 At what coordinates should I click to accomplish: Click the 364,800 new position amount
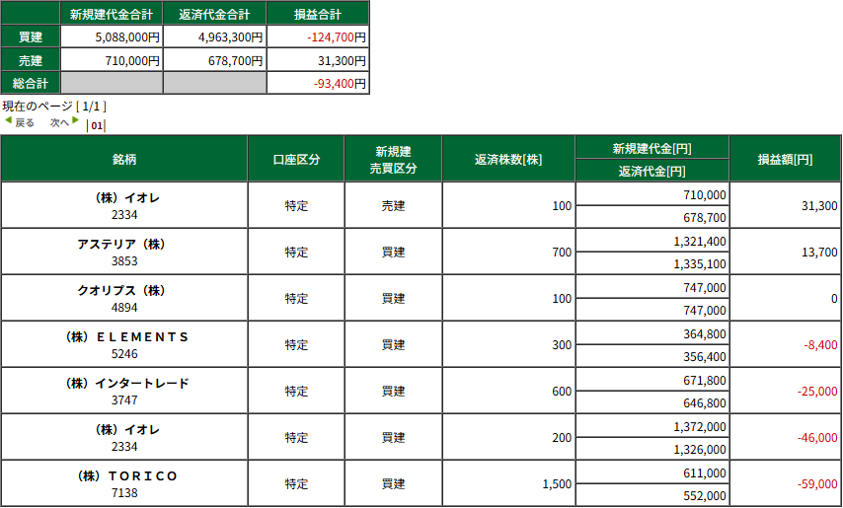pyautogui.click(x=704, y=333)
